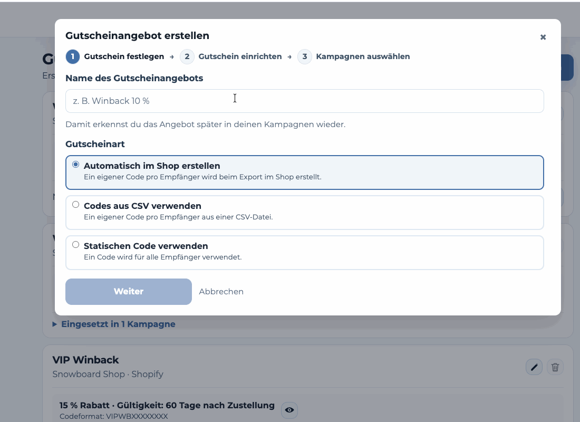
Task: Toggle eye icon next to 15 % Rabatt
Action: 289,410
